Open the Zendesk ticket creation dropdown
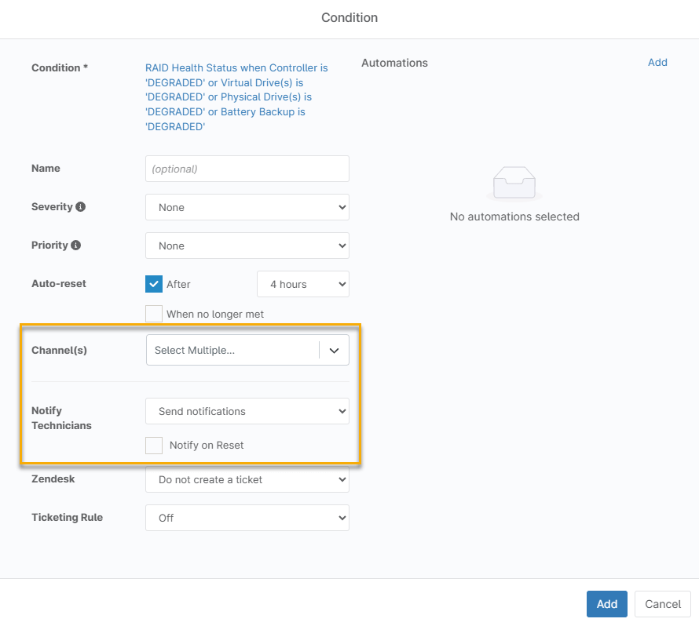The image size is (699, 626). point(247,479)
